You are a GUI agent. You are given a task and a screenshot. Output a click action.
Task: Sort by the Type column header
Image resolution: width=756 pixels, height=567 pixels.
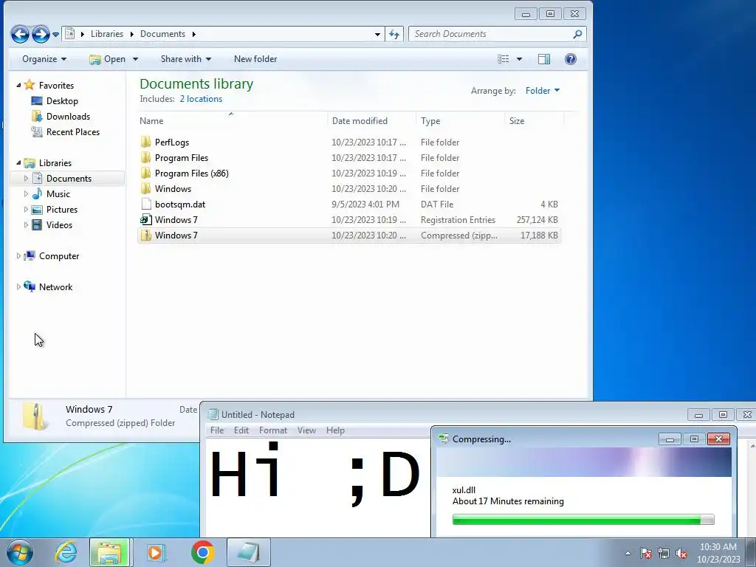[461, 120]
